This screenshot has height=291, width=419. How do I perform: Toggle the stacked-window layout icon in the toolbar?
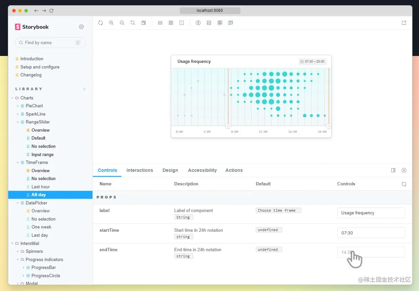144,23
